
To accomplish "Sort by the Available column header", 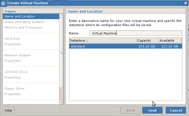I will pyautogui.click(x=170, y=41).
